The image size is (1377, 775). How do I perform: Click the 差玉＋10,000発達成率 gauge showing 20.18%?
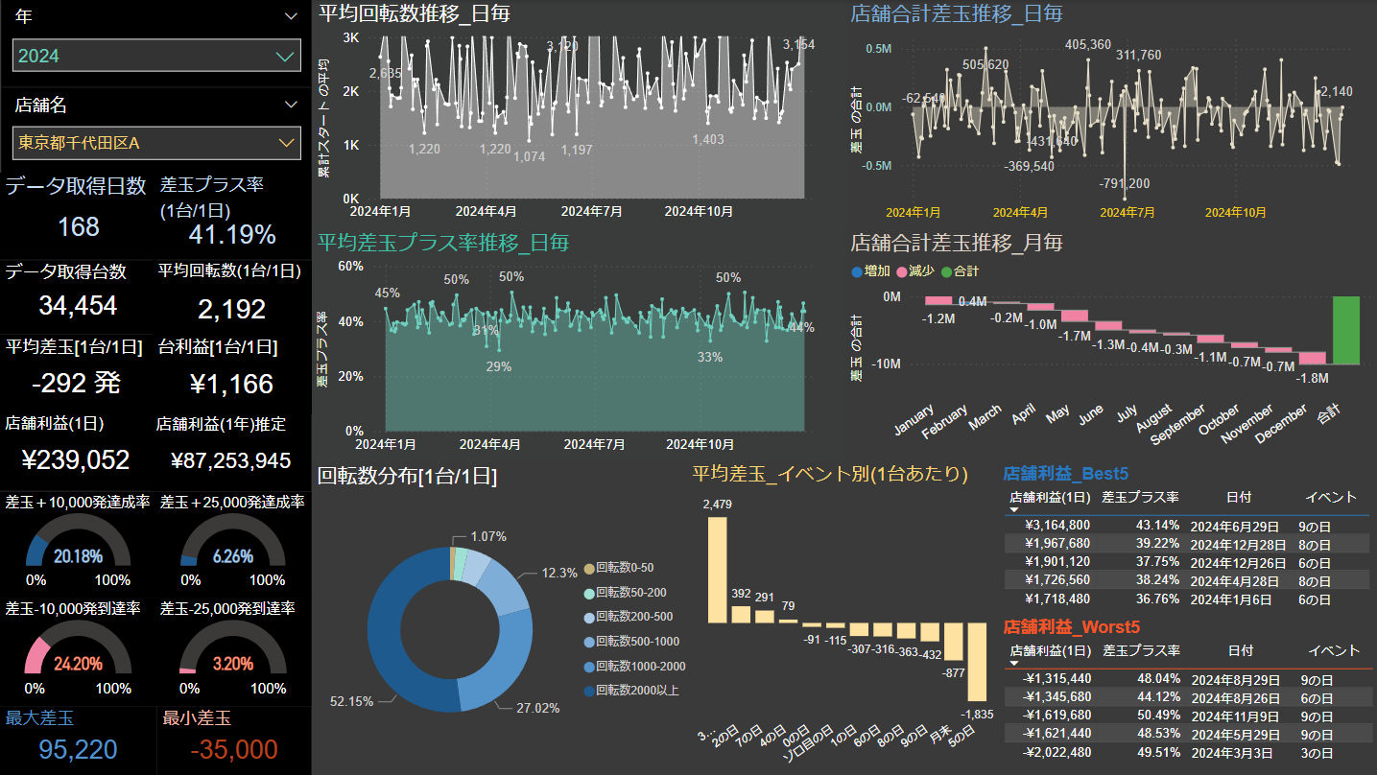[78, 545]
